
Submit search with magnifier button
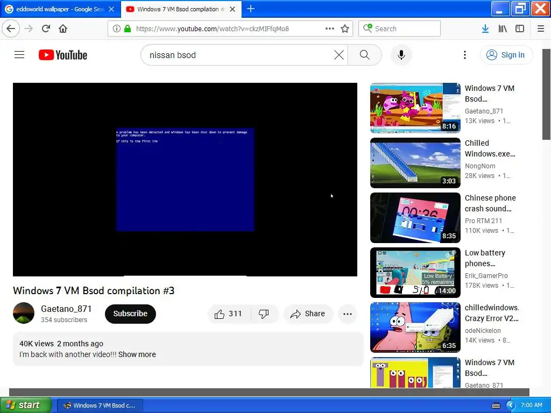point(365,55)
